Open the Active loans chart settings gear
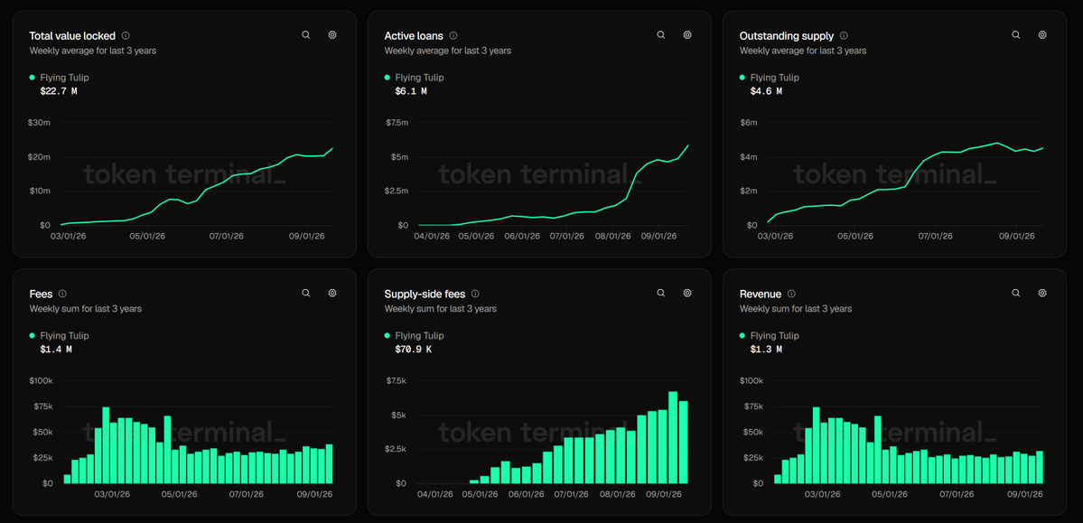The height and width of the screenshot is (523, 1083). coord(687,34)
